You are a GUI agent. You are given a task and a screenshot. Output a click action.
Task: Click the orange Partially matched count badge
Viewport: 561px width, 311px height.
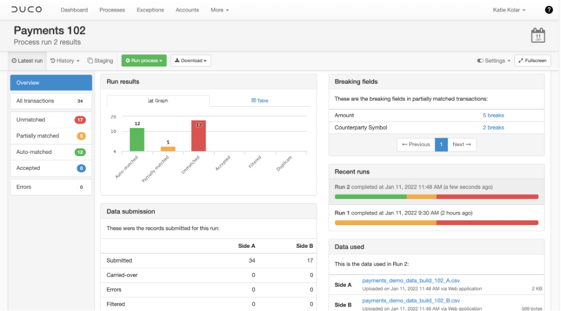[x=81, y=136]
